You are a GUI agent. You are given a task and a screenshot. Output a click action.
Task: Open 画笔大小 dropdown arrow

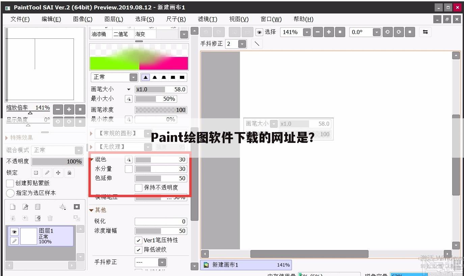[x=129, y=90]
